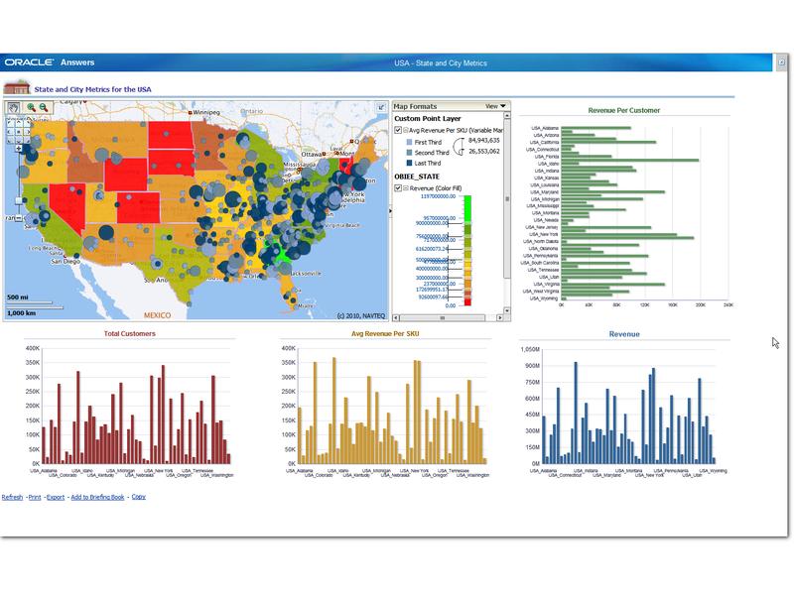Click the legend panel down scroll arrow
This screenshot has height=595, width=794.
click(507, 310)
